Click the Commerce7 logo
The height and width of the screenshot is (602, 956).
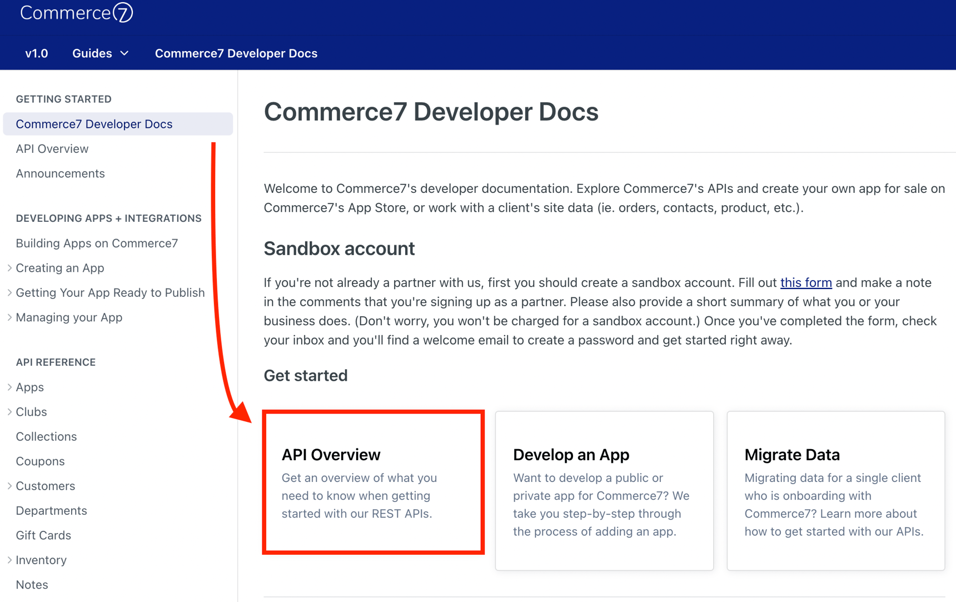click(76, 13)
